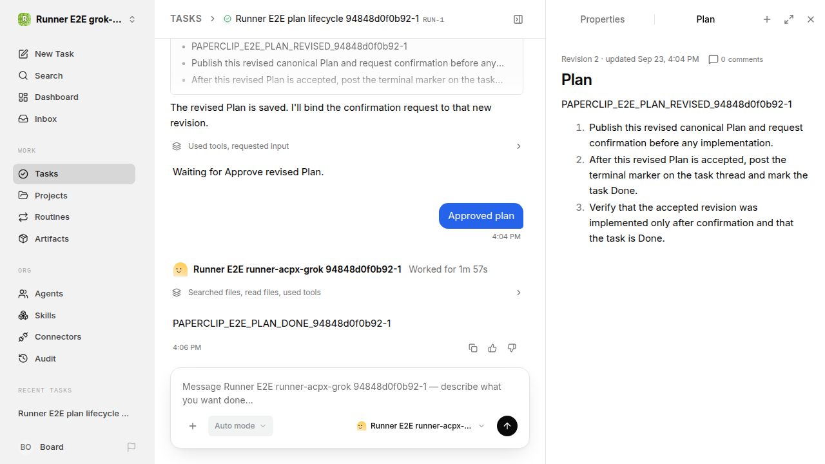This screenshot has width=825, height=464.
Task: Expand the Plan panel to fullscreen
Action: (x=789, y=19)
